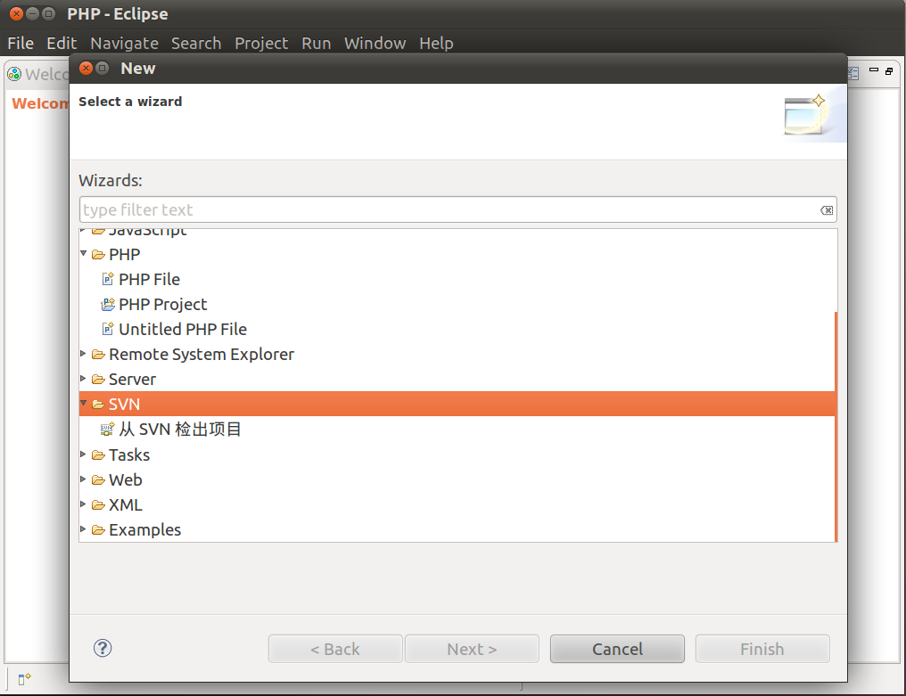906x696 pixels.
Task: Open the Help menu
Action: point(436,44)
